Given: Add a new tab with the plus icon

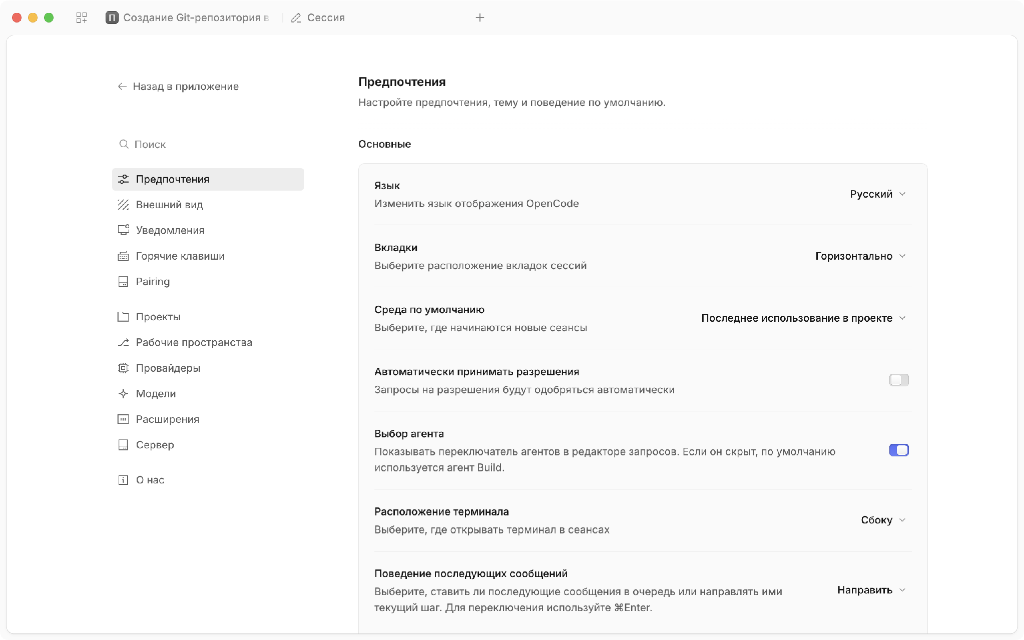Looking at the screenshot, I should [480, 18].
